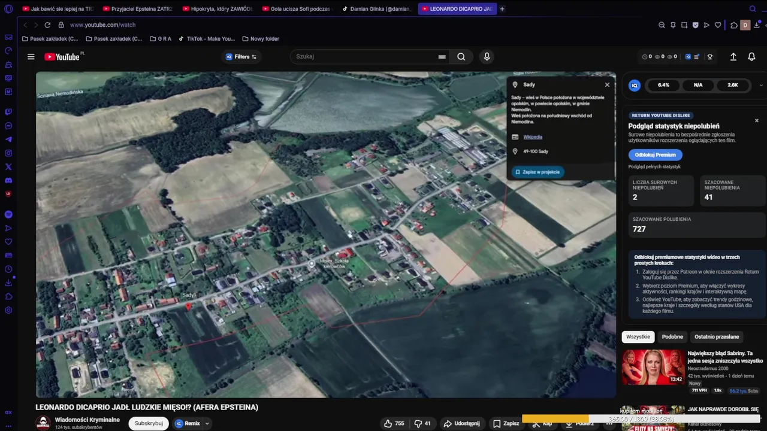767x431 pixels.
Task: Open the Instagram sidebar icon
Action: [8, 153]
